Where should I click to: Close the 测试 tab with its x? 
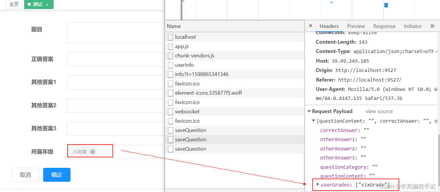coord(47,5)
